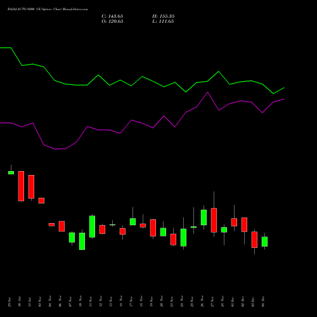Select the green 07 Nov candle
Image resolution: width=317 pixels, height=317 pixels.
click(x=72, y=238)
